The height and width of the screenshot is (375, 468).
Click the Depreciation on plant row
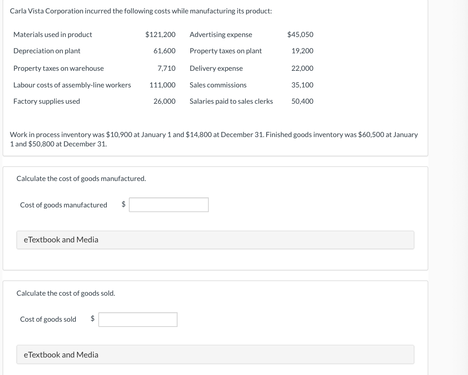click(47, 50)
